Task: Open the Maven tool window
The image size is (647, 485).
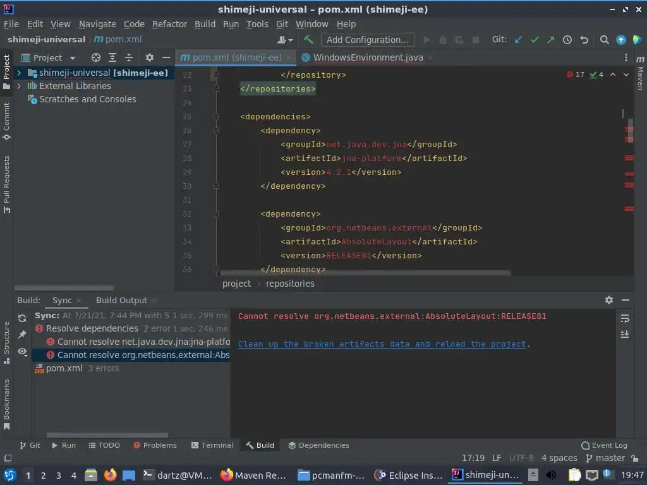Action: click(640, 73)
